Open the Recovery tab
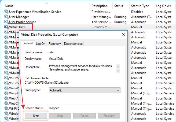 coord(54,44)
